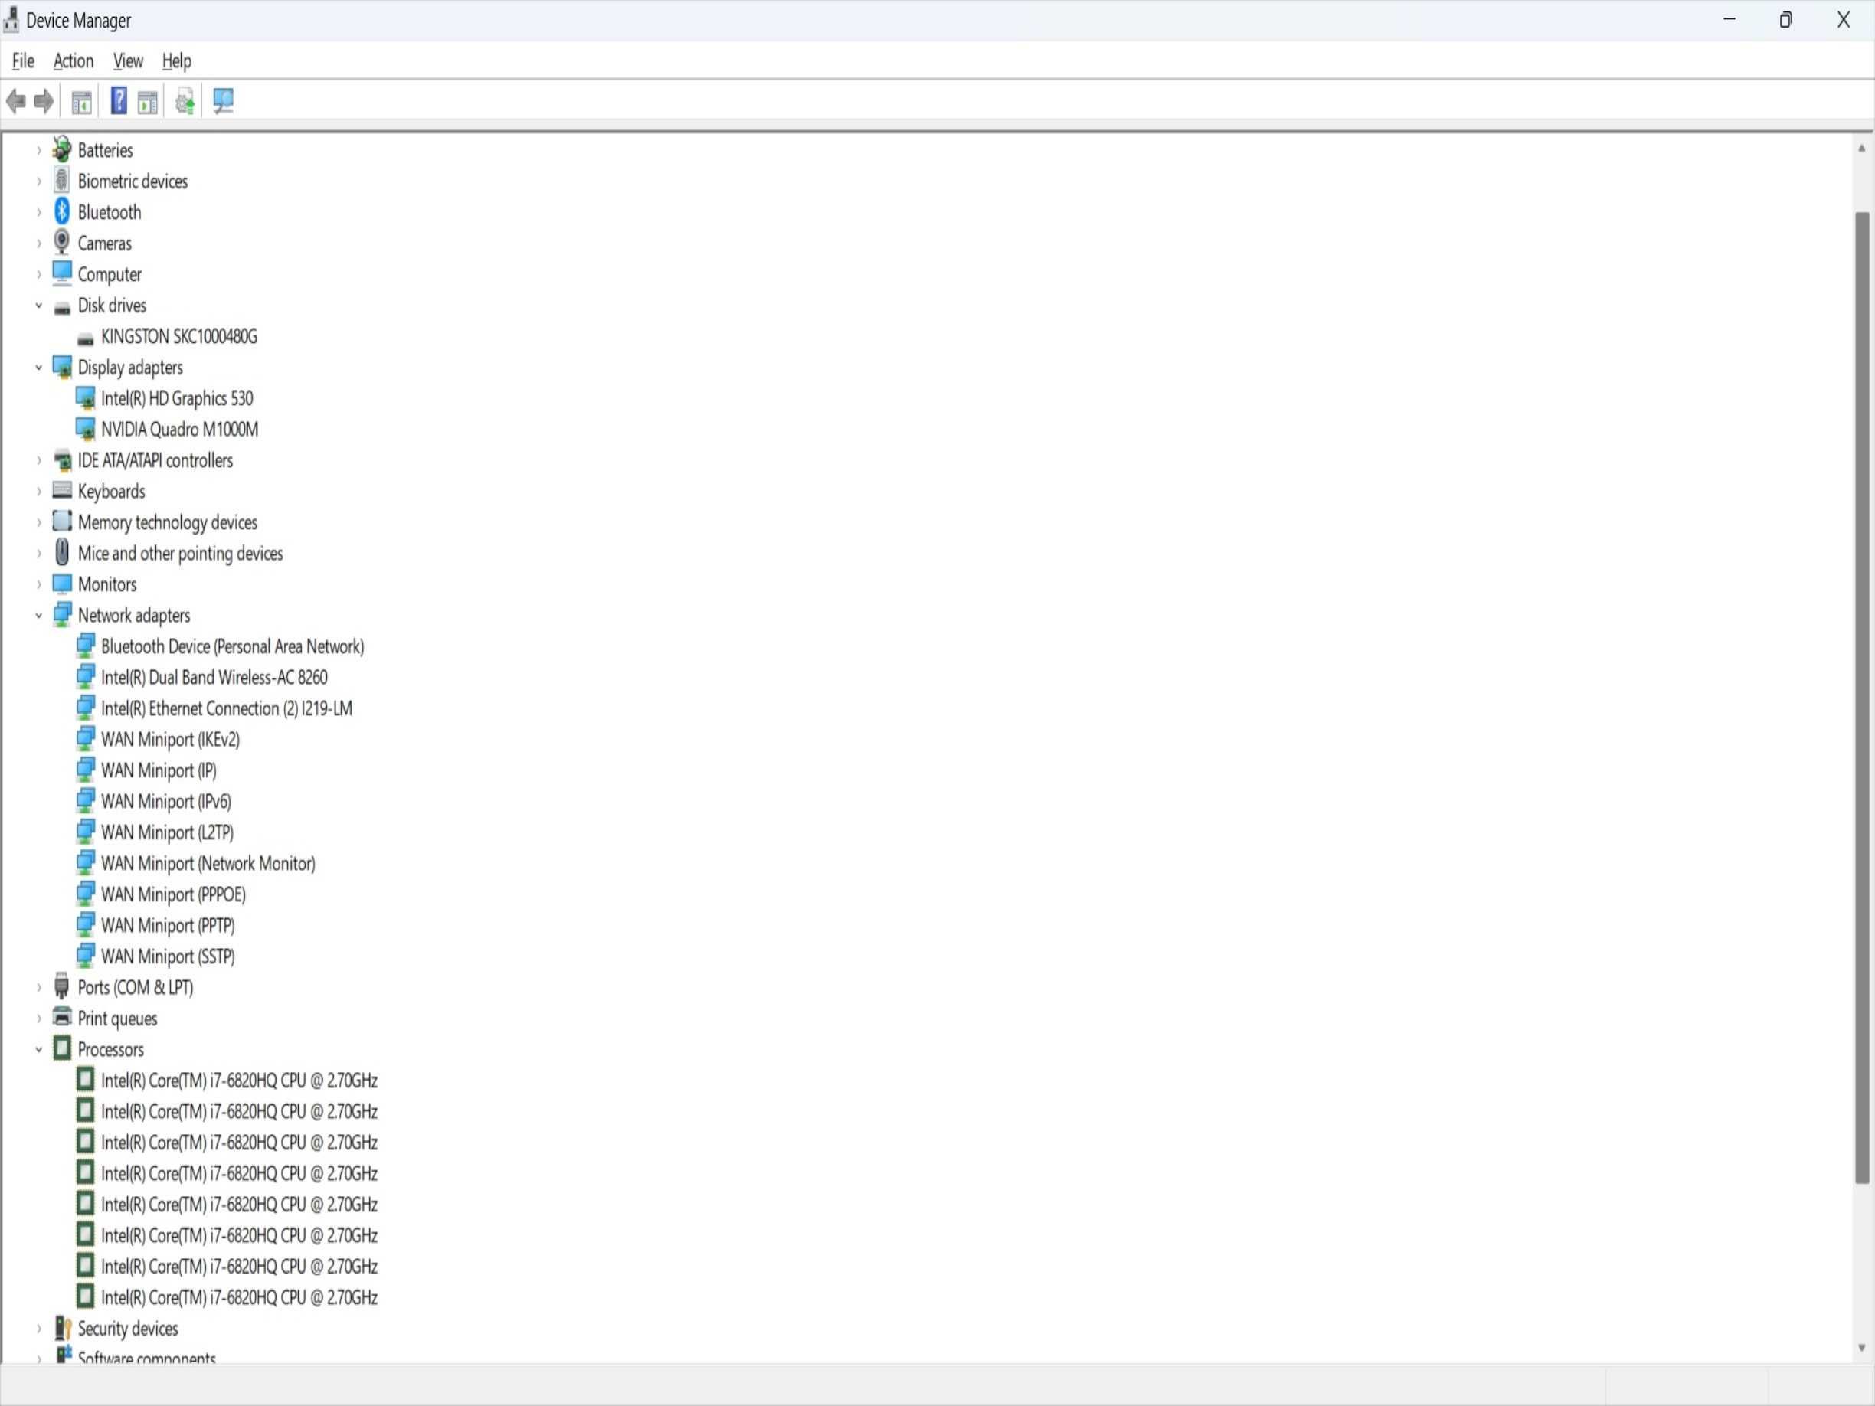
Task: Click the Display adapters category icon
Action: 62,367
